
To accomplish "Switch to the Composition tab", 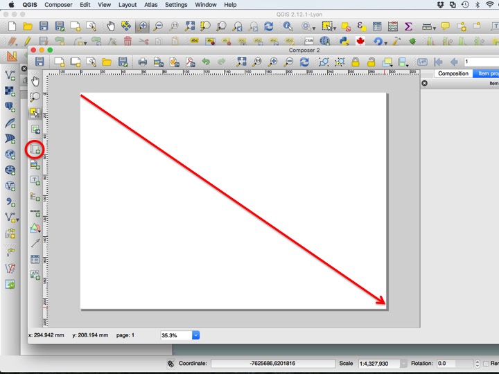I will 453,73.
